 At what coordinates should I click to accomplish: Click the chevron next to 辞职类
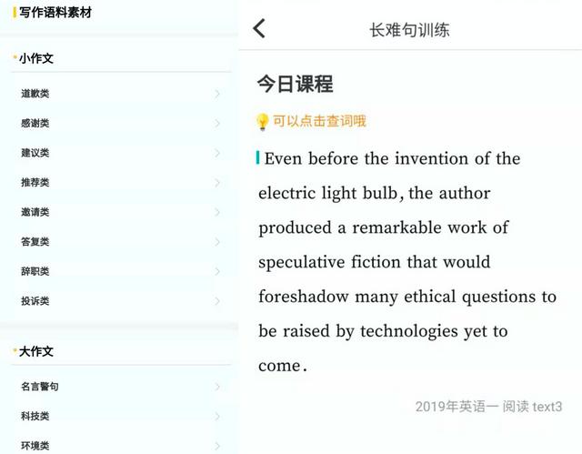pos(217,271)
